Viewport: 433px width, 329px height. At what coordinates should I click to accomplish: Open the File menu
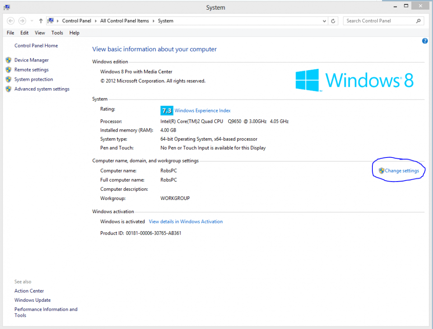click(x=11, y=33)
